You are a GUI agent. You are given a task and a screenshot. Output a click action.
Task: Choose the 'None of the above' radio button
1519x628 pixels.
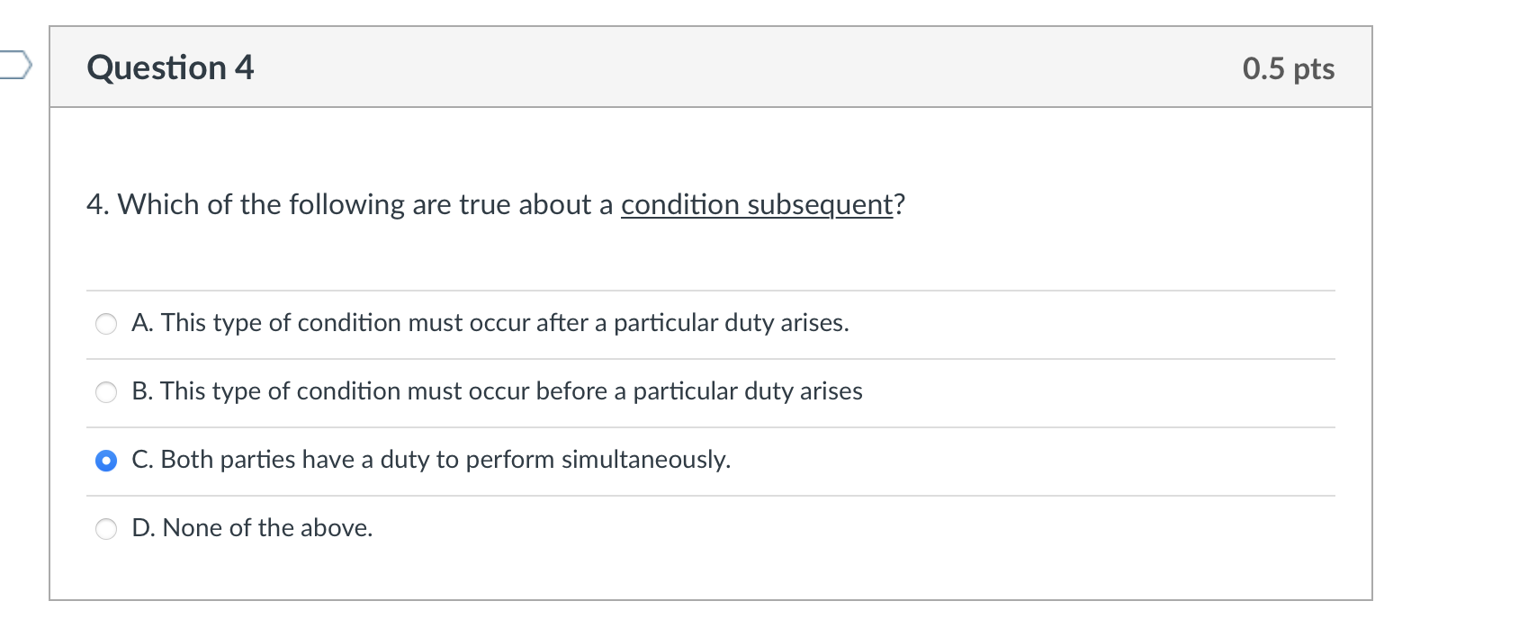pyautogui.click(x=106, y=529)
